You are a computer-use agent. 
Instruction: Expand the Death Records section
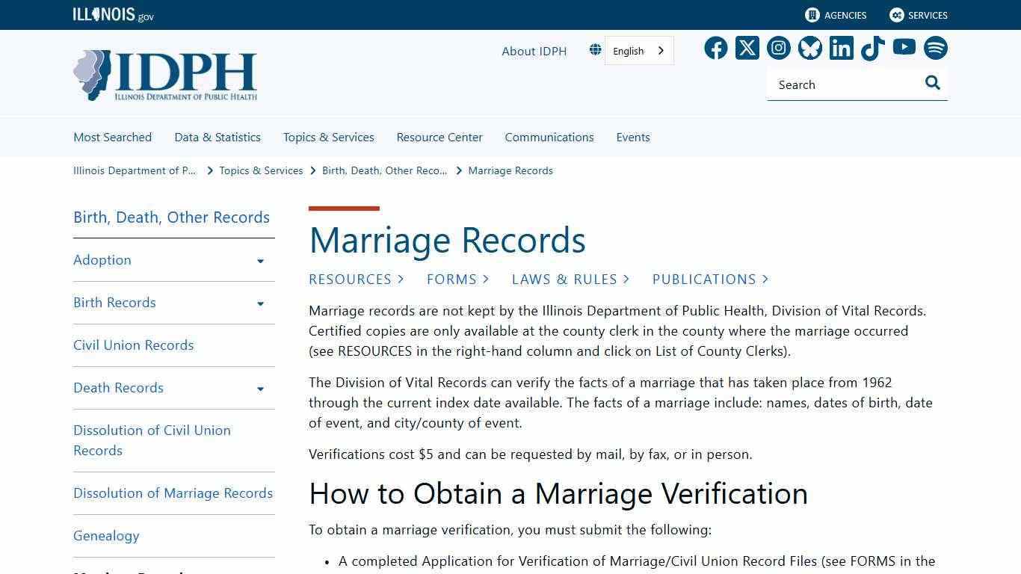pyautogui.click(x=260, y=389)
